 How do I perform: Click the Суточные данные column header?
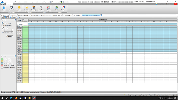(26, 21)
